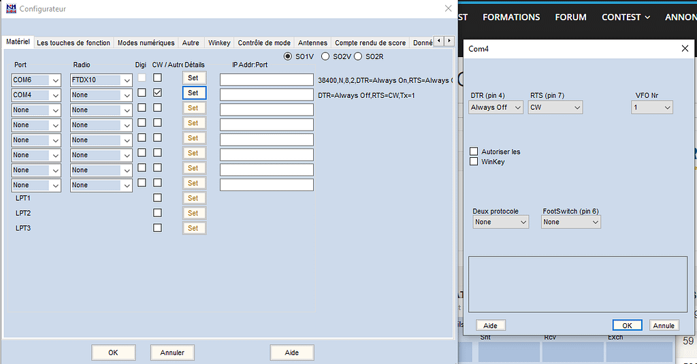The width and height of the screenshot is (697, 364).
Task: Toggle CW/Autre checkbox for COM6 row
Action: pos(157,78)
